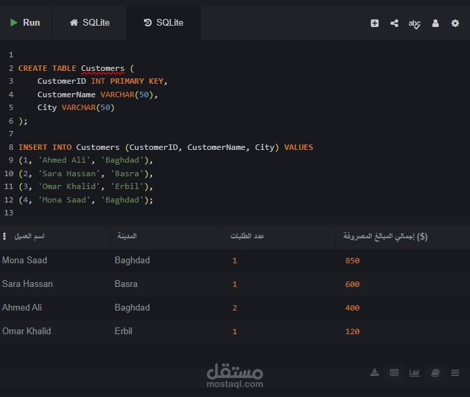Image resolution: width=470 pixels, height=397 pixels.
Task: Click the house icon on first tab
Action: pyautogui.click(x=74, y=22)
